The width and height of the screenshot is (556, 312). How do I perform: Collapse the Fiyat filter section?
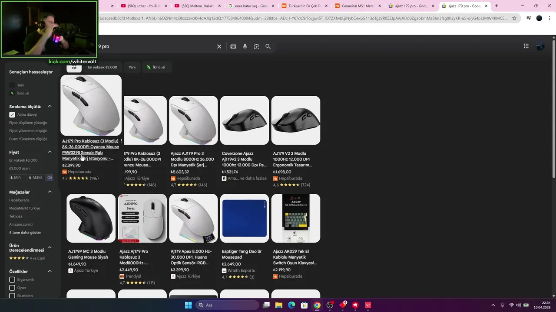click(50, 152)
